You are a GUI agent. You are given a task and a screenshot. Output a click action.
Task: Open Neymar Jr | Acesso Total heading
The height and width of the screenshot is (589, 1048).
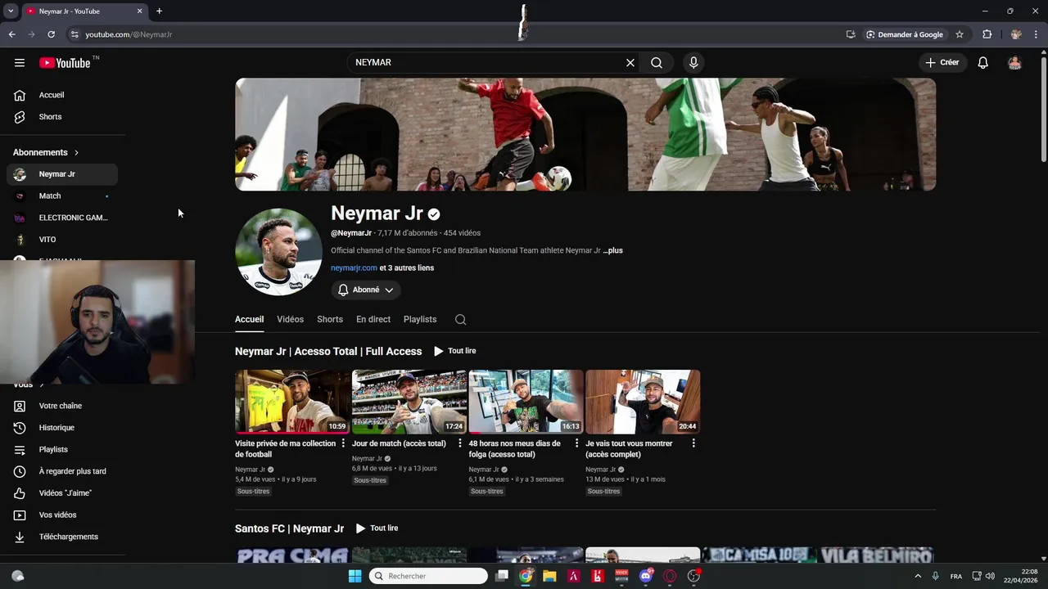[328, 351]
